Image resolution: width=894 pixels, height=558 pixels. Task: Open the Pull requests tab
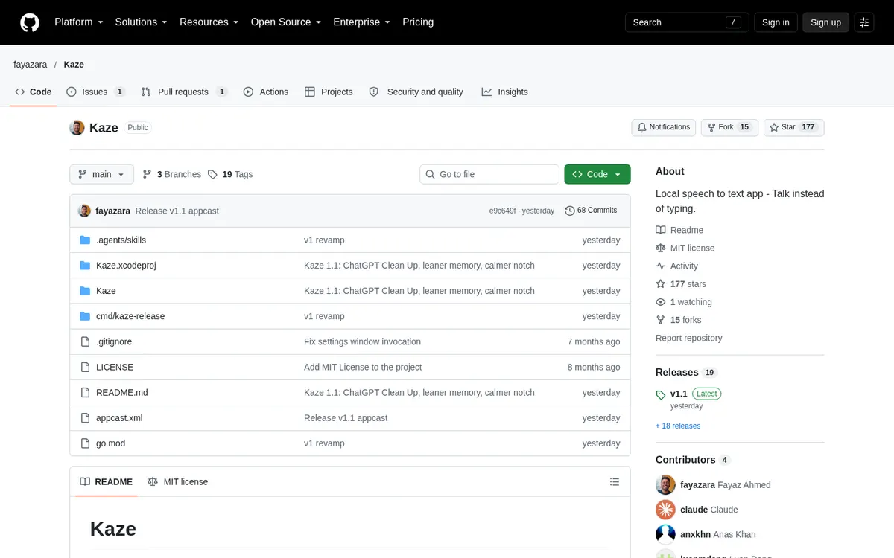click(x=185, y=92)
